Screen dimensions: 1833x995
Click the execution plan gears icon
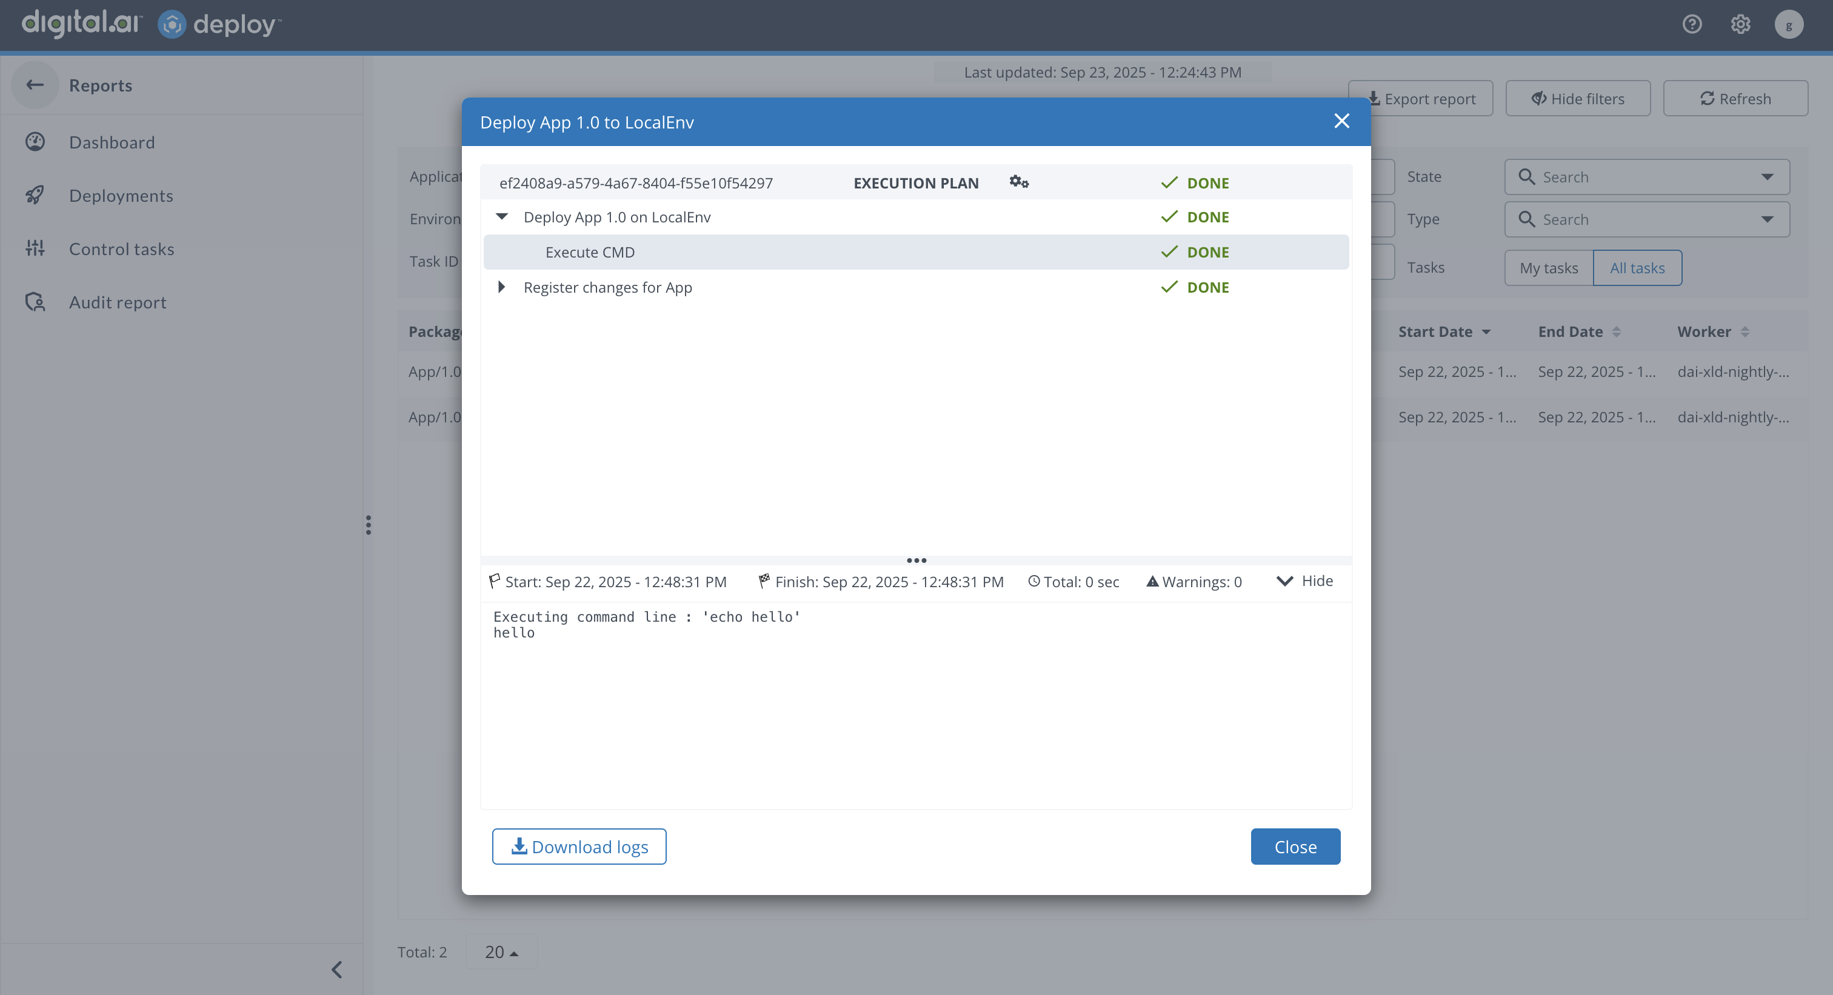(x=1018, y=182)
